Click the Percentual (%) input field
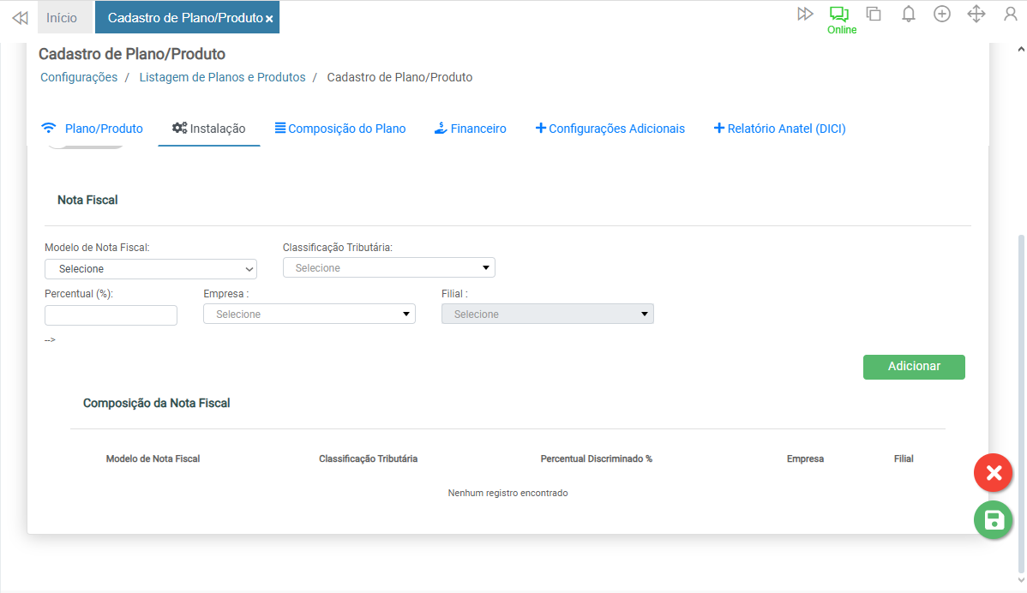 point(111,315)
